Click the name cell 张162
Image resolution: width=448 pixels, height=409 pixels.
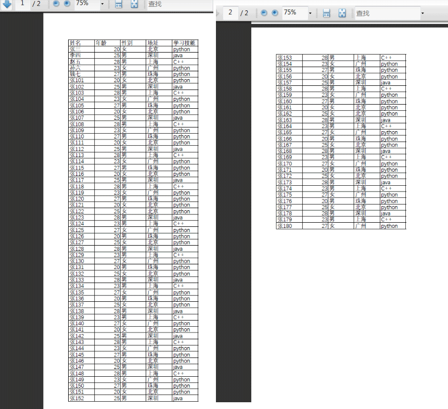pos(289,114)
